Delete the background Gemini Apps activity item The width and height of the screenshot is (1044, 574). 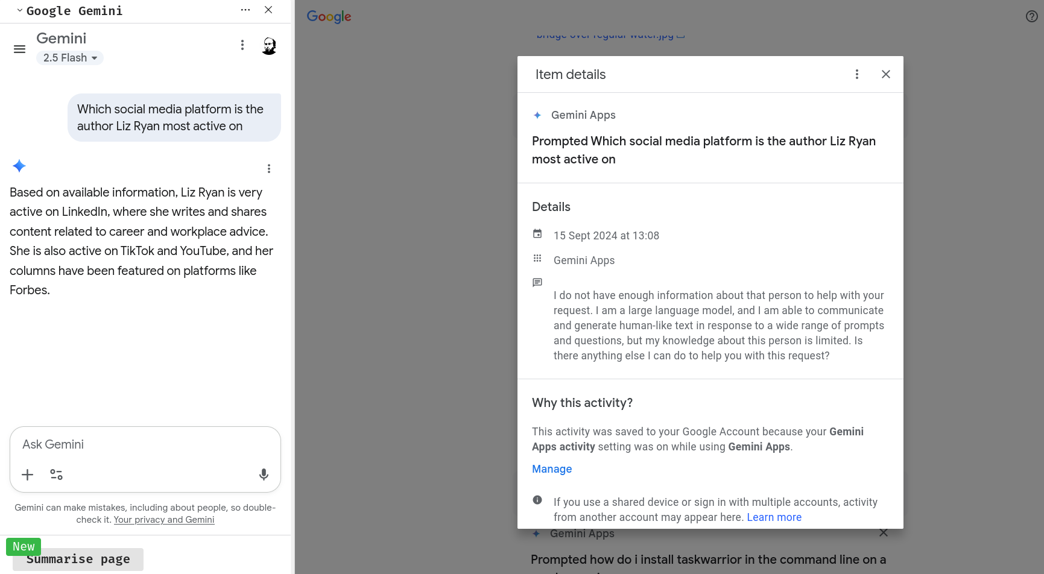[x=884, y=533]
